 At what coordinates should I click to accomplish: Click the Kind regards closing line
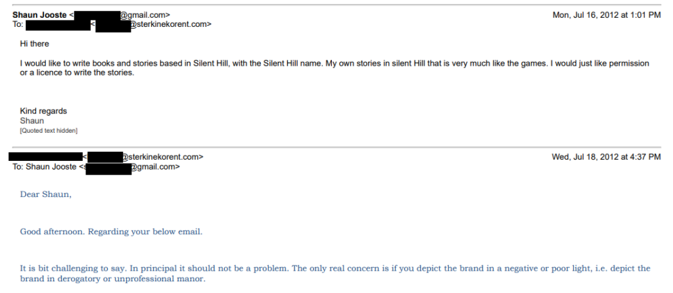[x=43, y=111]
